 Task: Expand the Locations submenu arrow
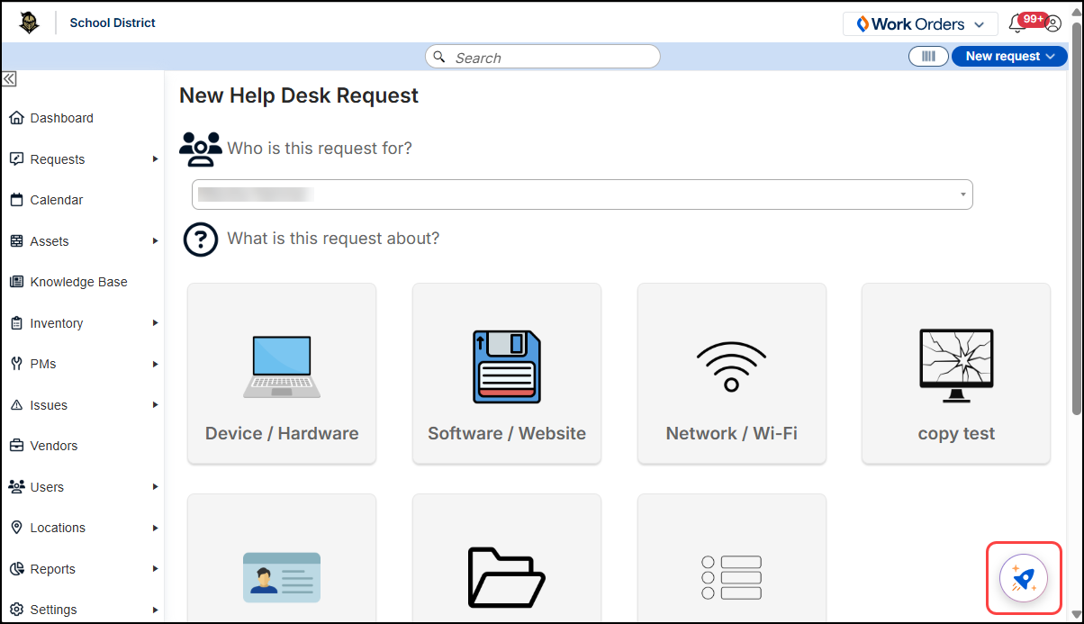(156, 528)
